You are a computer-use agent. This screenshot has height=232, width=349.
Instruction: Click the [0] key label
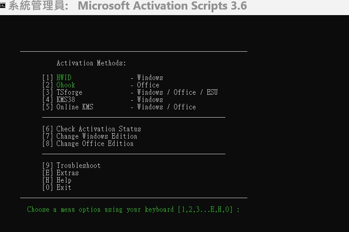point(48,188)
